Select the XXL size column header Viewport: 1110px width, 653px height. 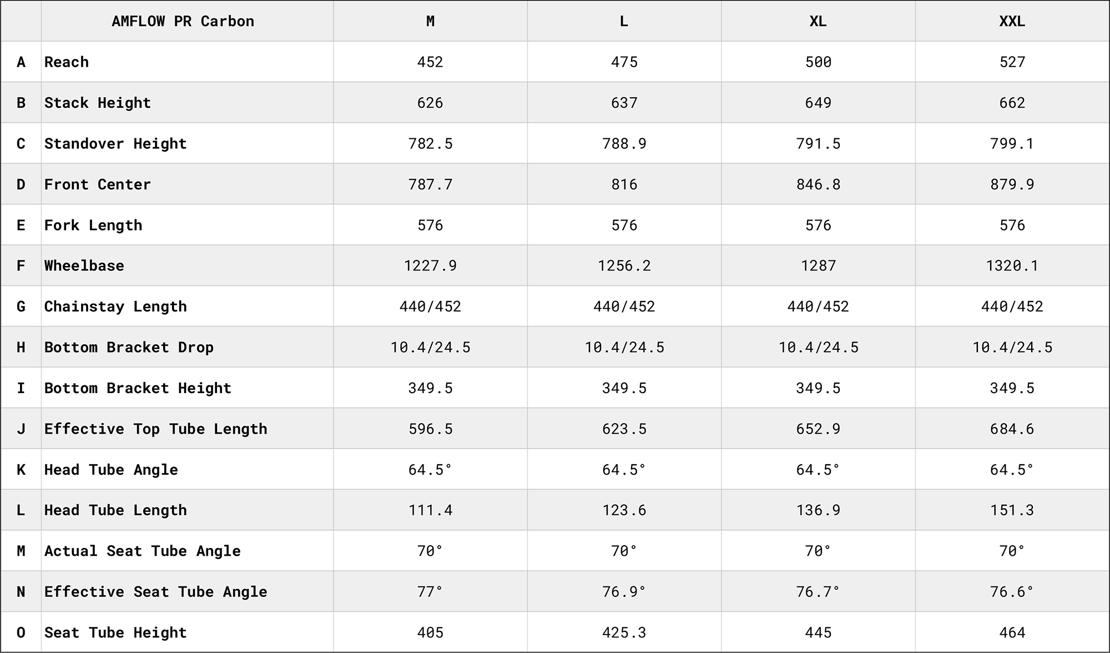click(x=1012, y=21)
